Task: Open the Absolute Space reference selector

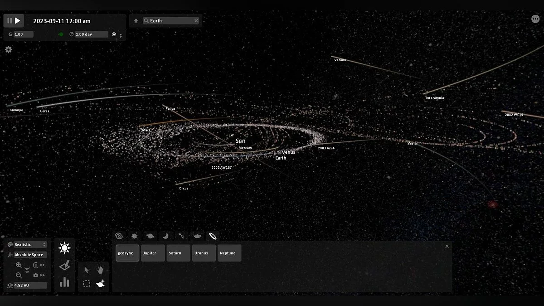Action: tap(29, 255)
